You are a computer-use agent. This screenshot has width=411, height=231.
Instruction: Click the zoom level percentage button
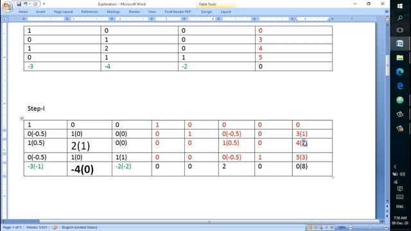point(341,228)
